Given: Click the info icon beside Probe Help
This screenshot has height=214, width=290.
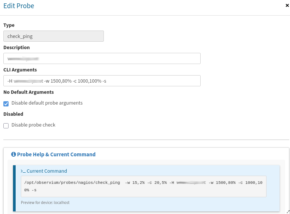Looking at the screenshot, I should (x=13, y=154).
